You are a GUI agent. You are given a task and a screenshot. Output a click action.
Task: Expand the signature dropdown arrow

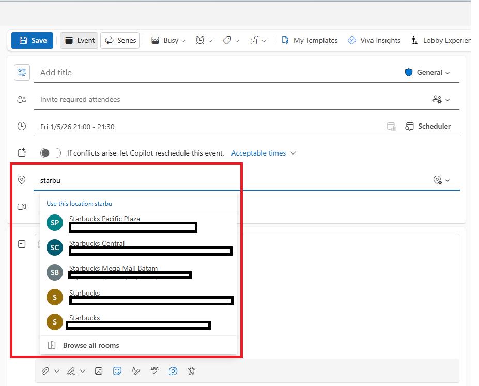point(83,372)
